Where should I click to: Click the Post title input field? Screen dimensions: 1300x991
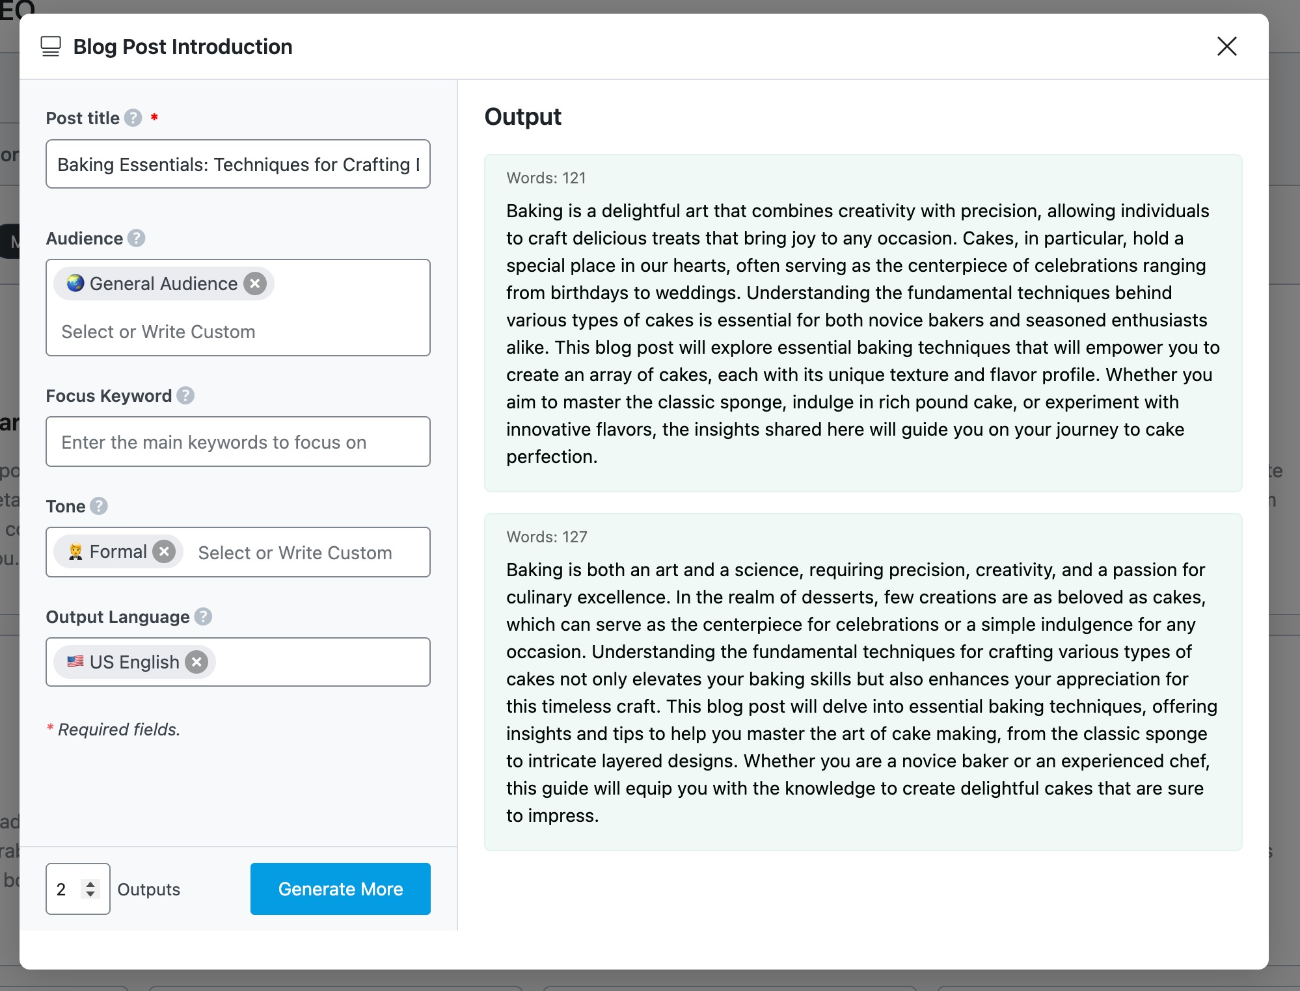[x=237, y=164]
